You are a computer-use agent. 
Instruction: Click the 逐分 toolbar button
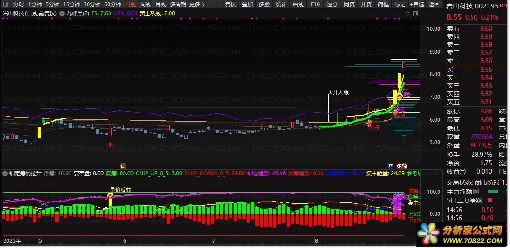pyautogui.click(x=332, y=4)
